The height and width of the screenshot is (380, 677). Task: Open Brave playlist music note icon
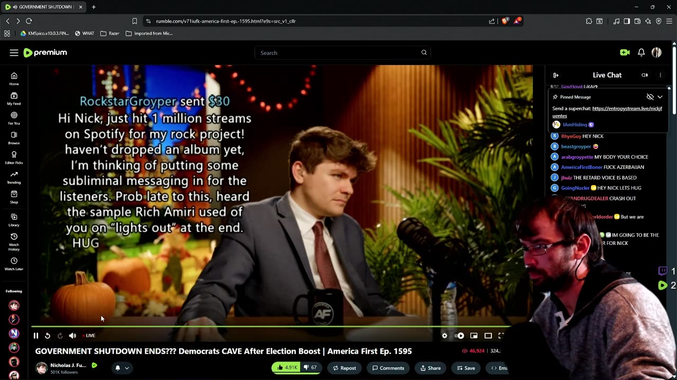click(x=616, y=21)
